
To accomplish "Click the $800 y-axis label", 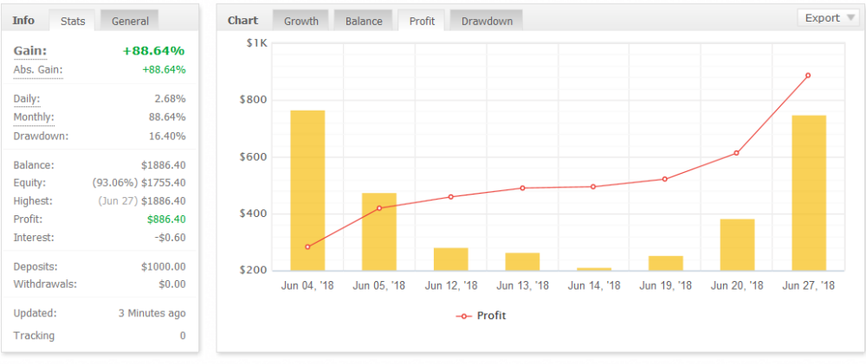I will point(255,99).
